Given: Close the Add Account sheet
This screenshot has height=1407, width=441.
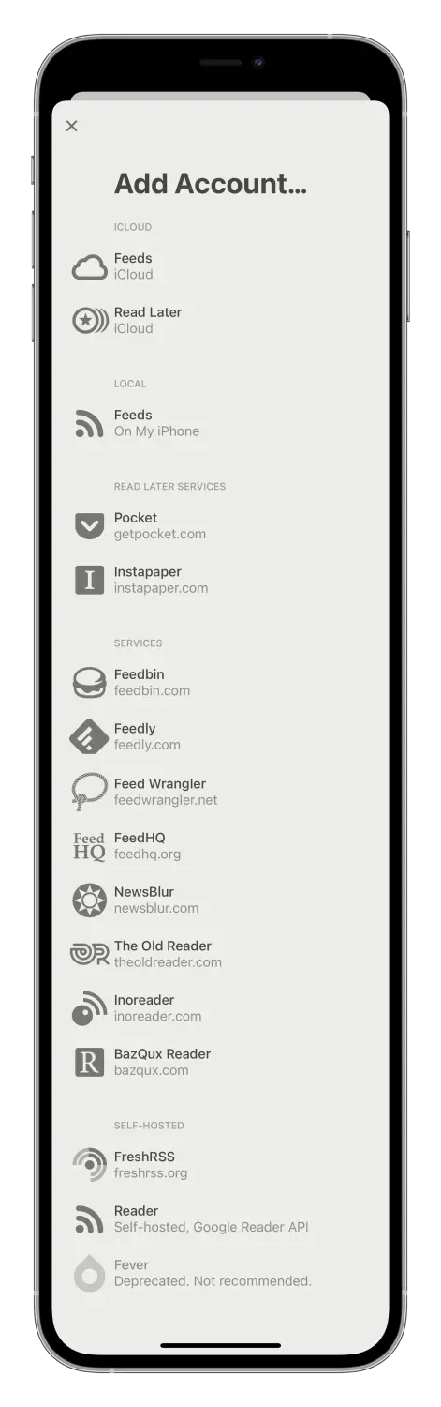Looking at the screenshot, I should [x=72, y=126].
